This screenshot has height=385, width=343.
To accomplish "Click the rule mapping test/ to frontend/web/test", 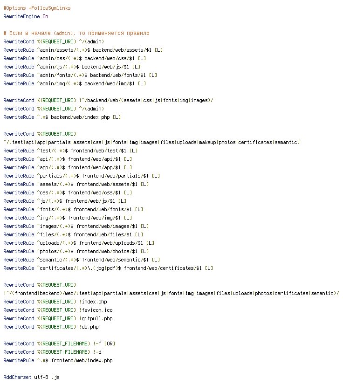I will (70, 151).
